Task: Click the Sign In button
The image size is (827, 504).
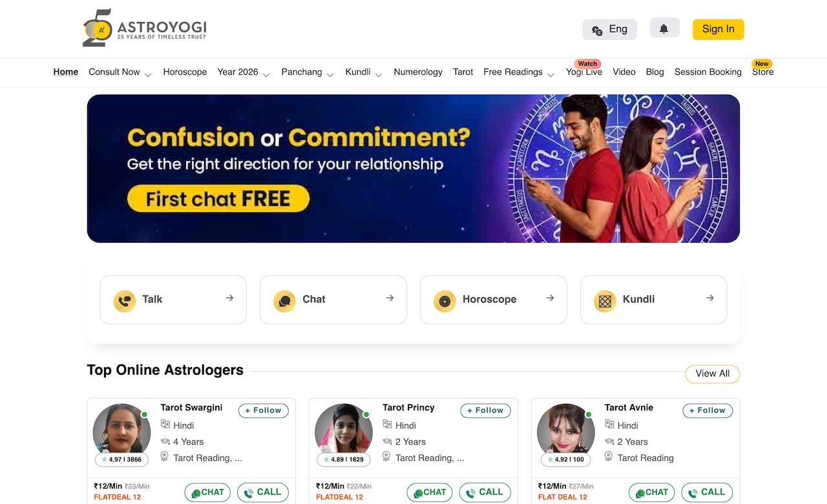Action: 718,29
